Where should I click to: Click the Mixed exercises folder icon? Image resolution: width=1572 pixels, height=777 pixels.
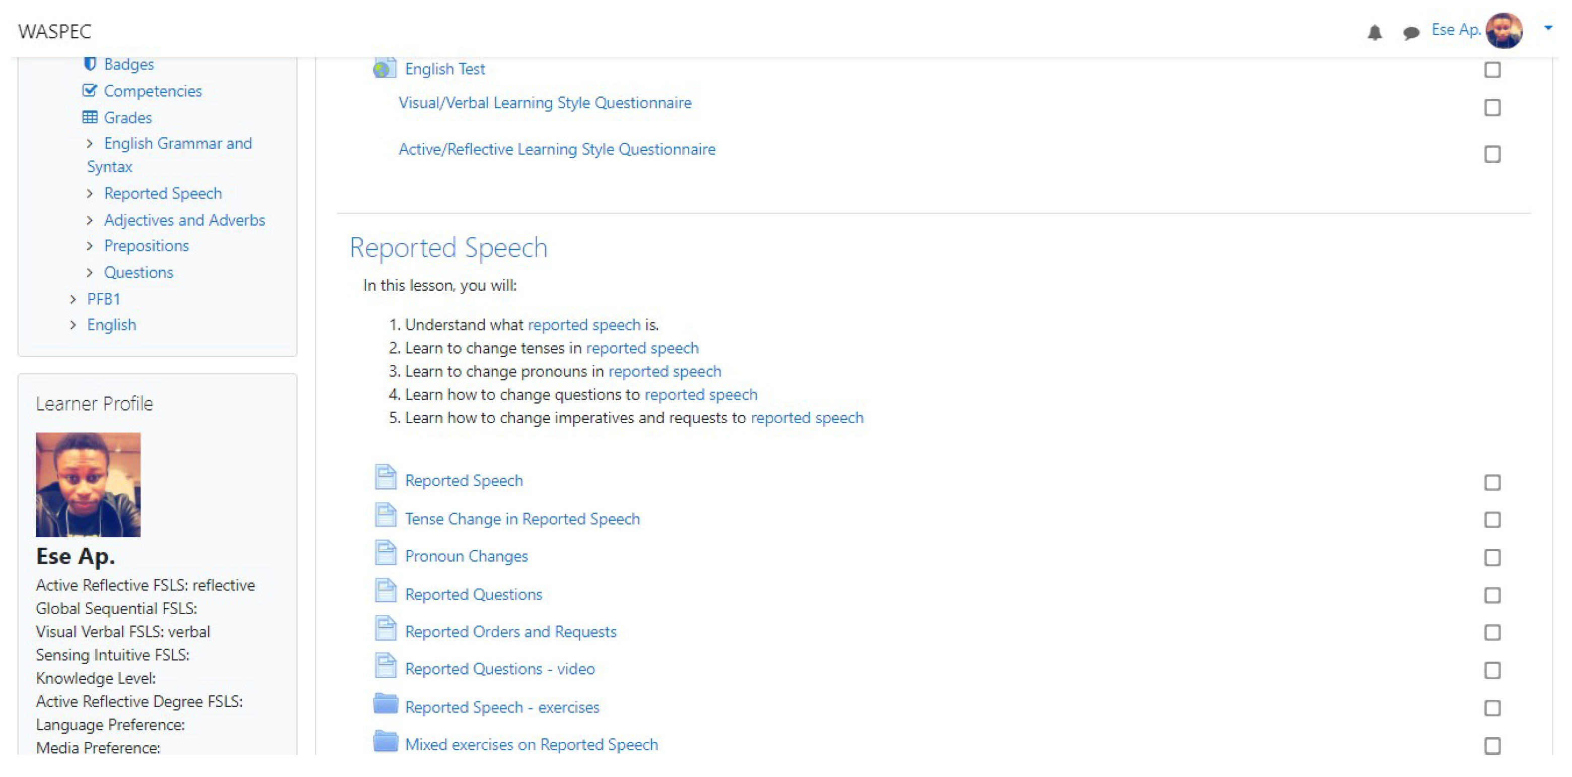pyautogui.click(x=385, y=742)
